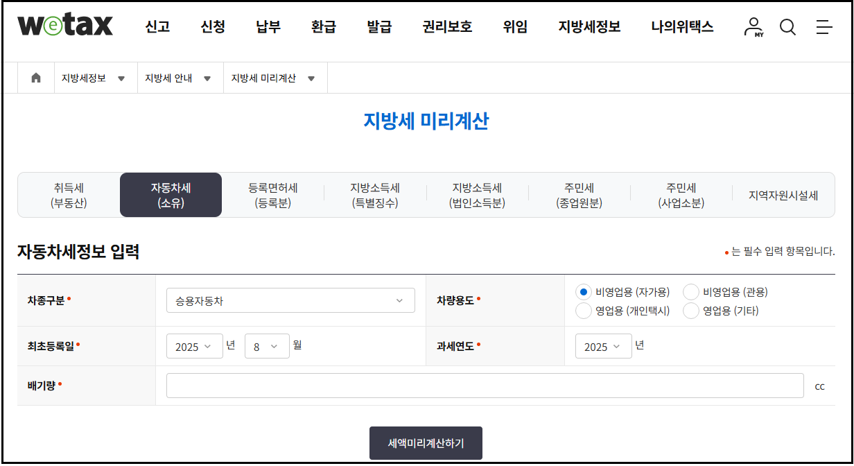The image size is (854, 466).
Task: Click the home icon in the breadcrumb
Action: coord(35,78)
